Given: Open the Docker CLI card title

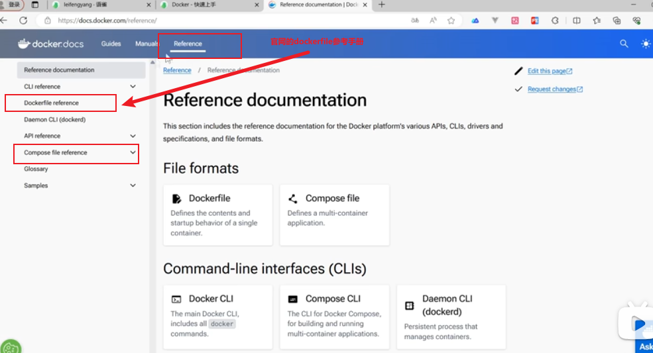Looking at the screenshot, I should [x=211, y=299].
